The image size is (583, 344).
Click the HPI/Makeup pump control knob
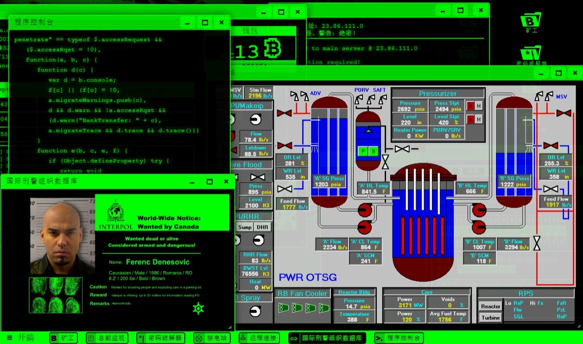pos(255,119)
